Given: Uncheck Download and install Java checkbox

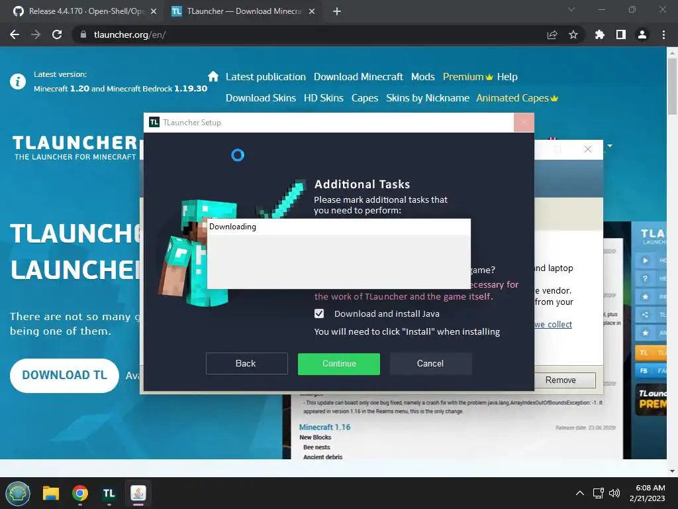Looking at the screenshot, I should point(319,313).
